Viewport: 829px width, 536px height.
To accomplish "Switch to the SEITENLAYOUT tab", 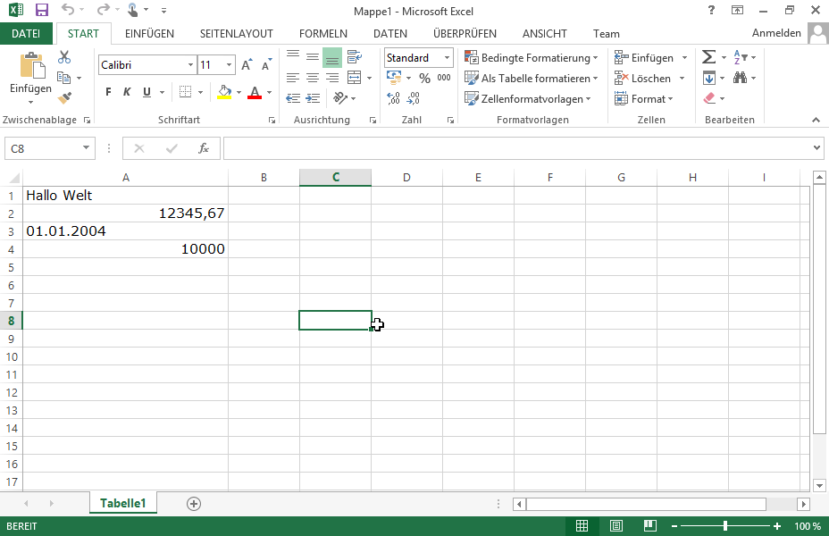I will click(237, 34).
